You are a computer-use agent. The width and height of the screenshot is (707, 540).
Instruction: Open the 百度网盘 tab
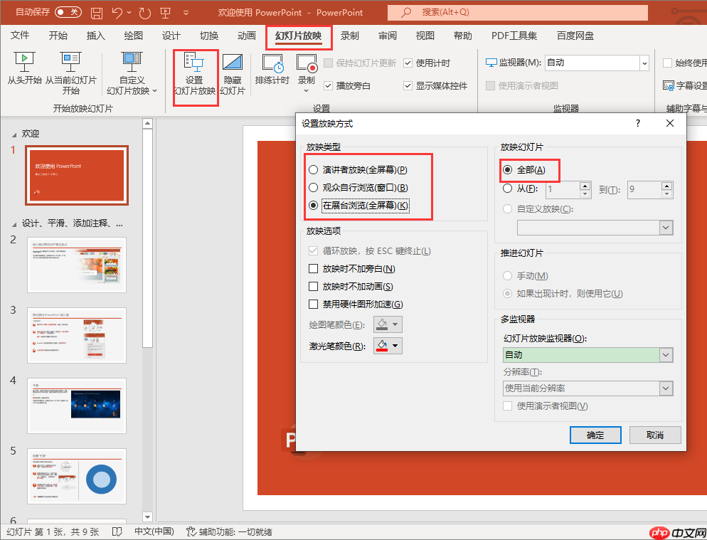[575, 36]
